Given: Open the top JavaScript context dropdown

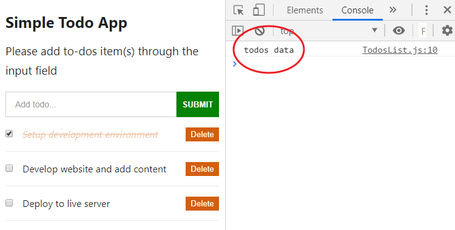Looking at the screenshot, I should point(328,30).
